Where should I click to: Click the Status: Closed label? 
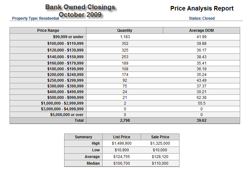pos(202,18)
